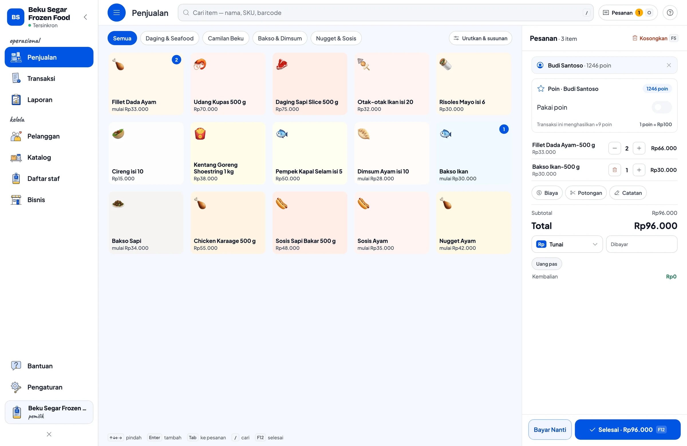Open the Pelanggan page
This screenshot has width=687, height=446.
click(49, 136)
